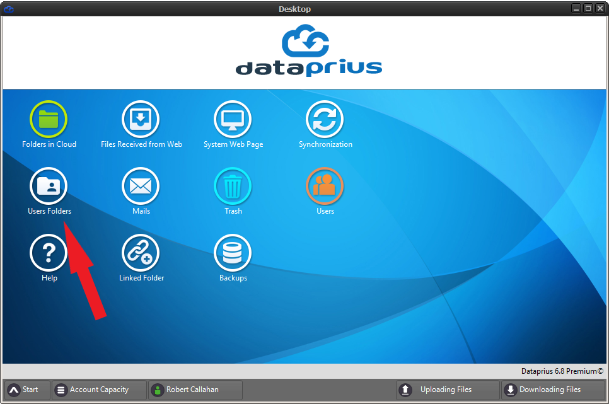Minimize the Desktop window
The image size is (609, 404).
pos(576,8)
